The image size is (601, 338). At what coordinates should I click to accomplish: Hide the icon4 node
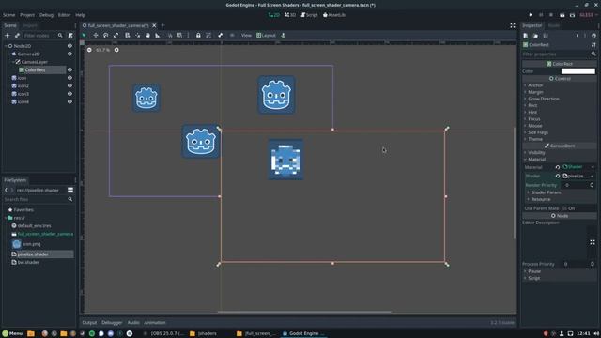(69, 102)
